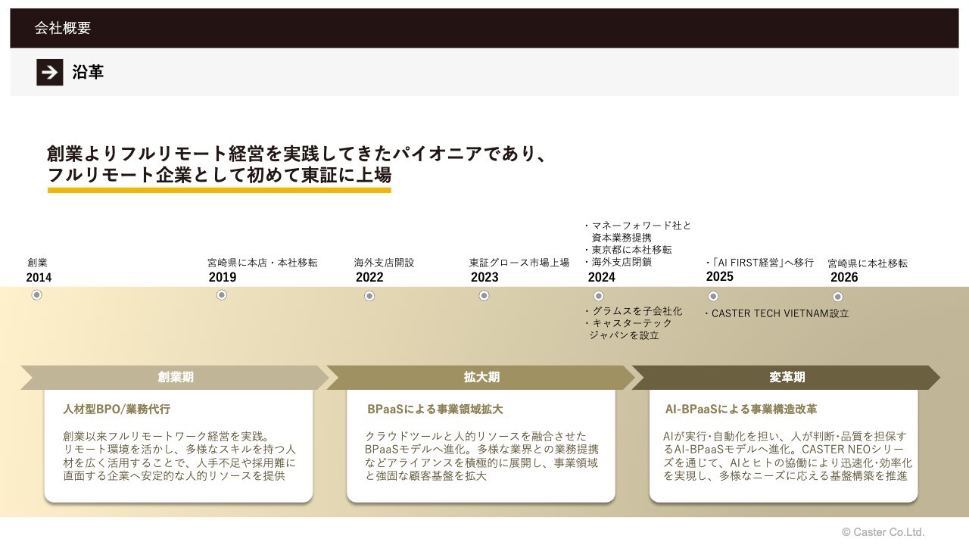Select the 2026 timeline marker dot
Screen dimensions: 969x545
(837, 297)
